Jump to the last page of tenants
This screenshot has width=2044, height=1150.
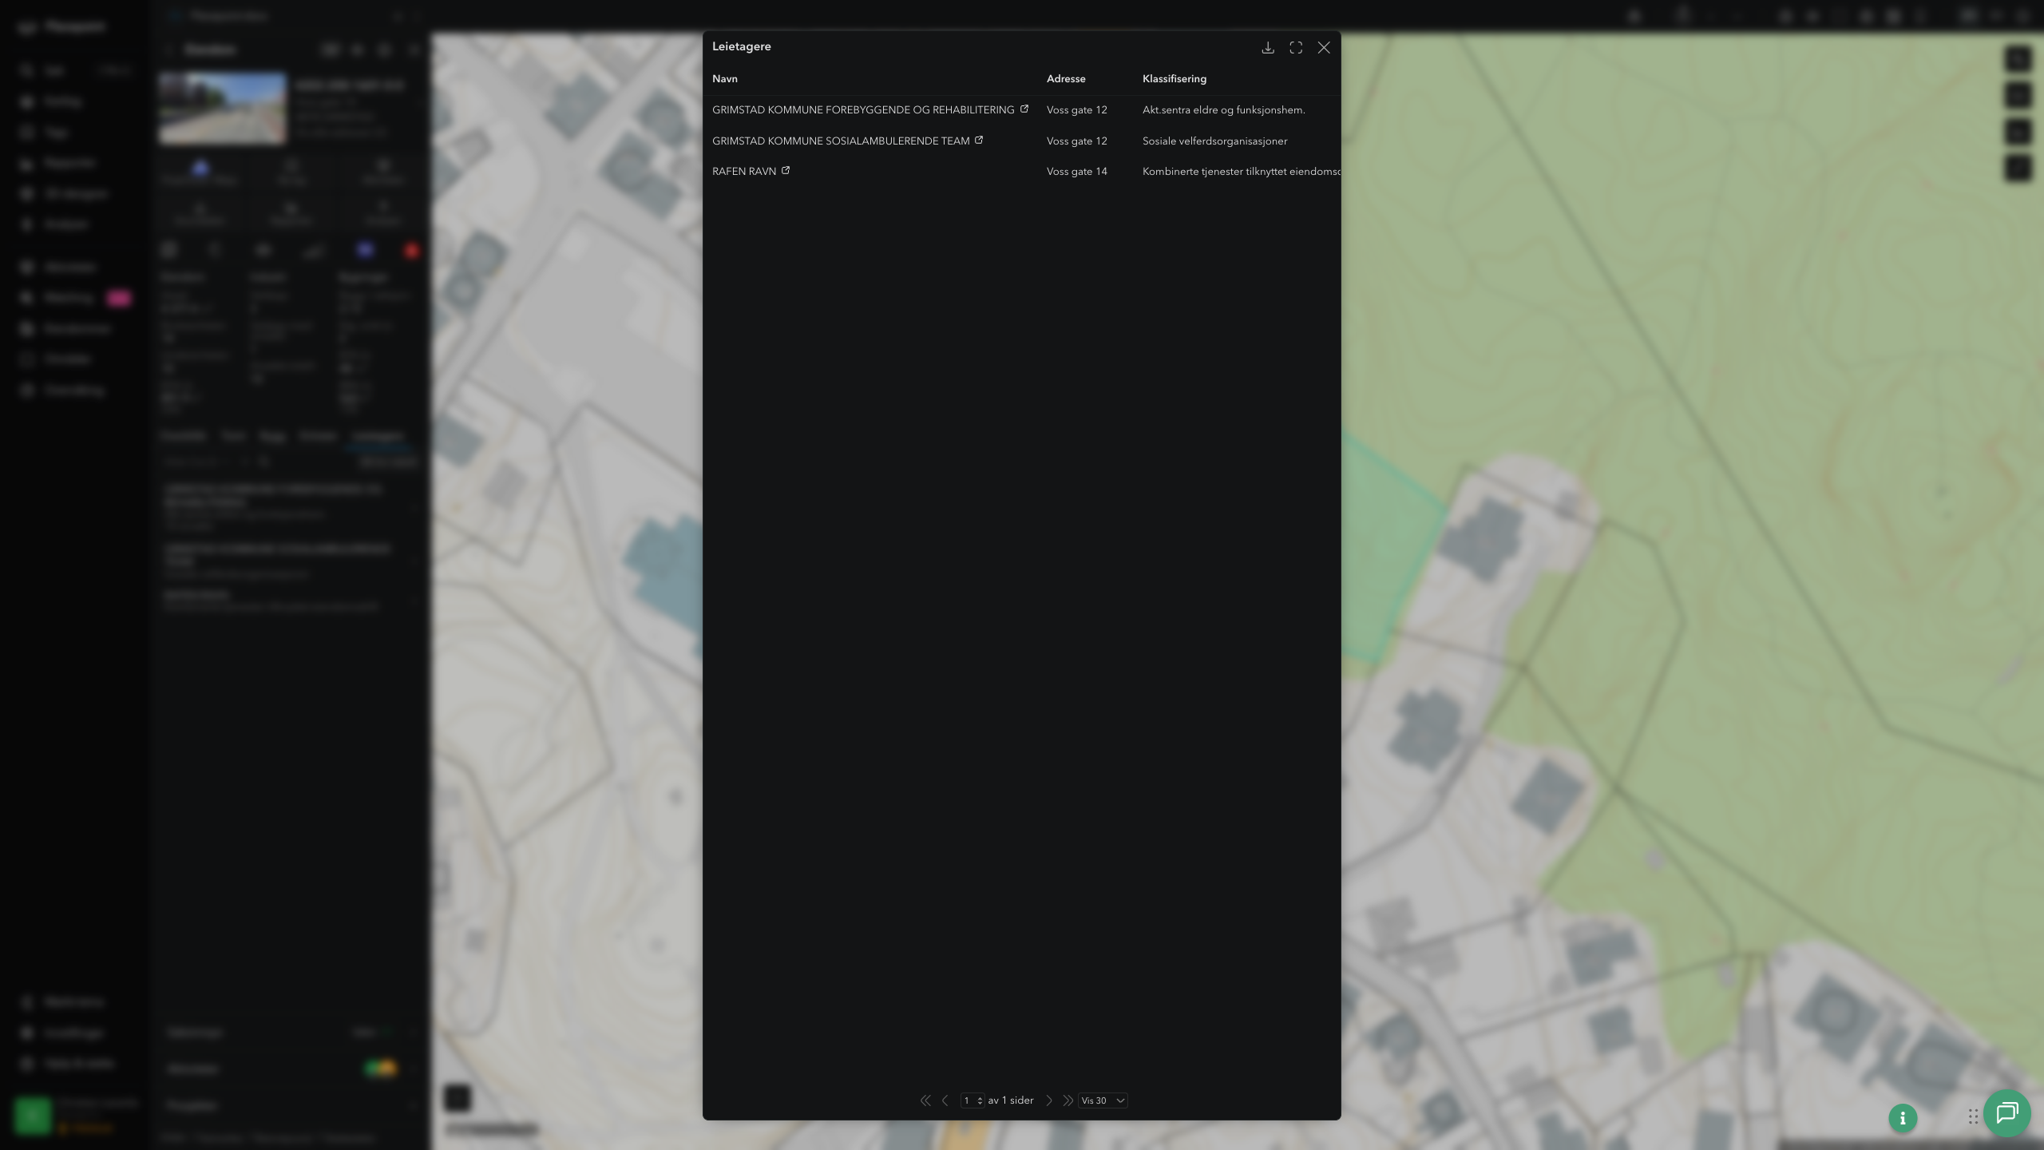coord(1068,1100)
